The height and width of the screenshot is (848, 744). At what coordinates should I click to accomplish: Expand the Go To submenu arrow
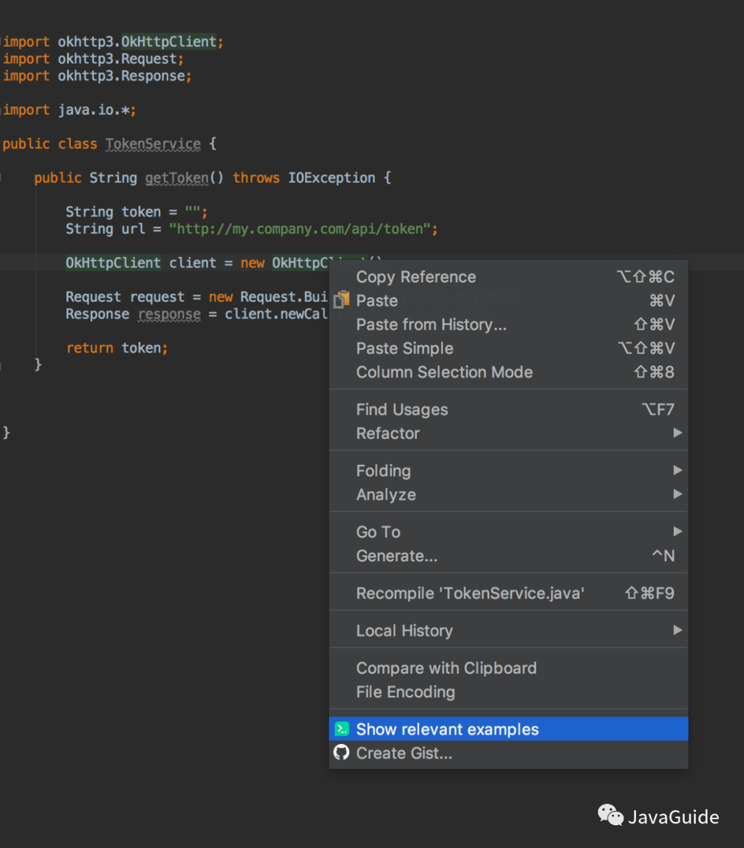(678, 532)
